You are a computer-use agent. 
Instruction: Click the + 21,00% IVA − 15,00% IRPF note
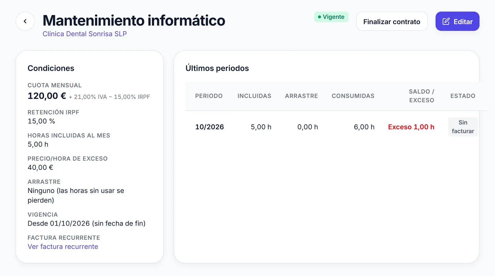pyautogui.click(x=109, y=97)
